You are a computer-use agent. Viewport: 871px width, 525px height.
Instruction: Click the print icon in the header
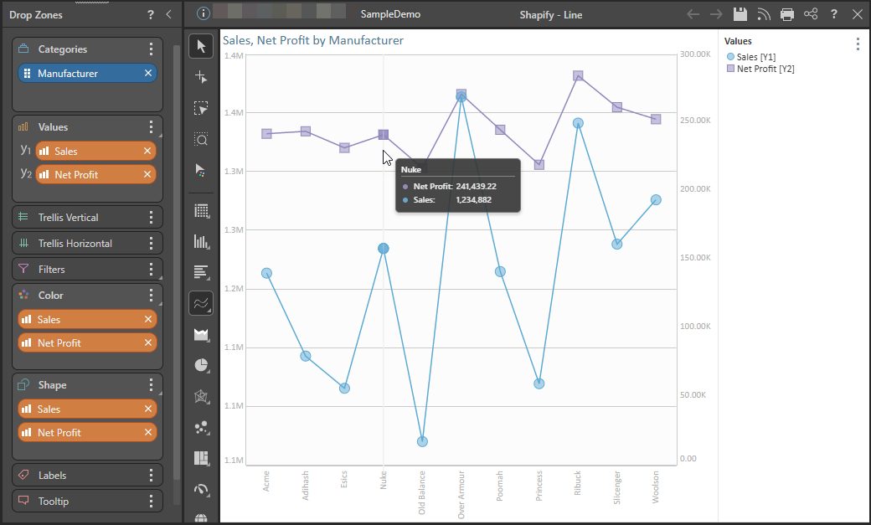pos(786,14)
